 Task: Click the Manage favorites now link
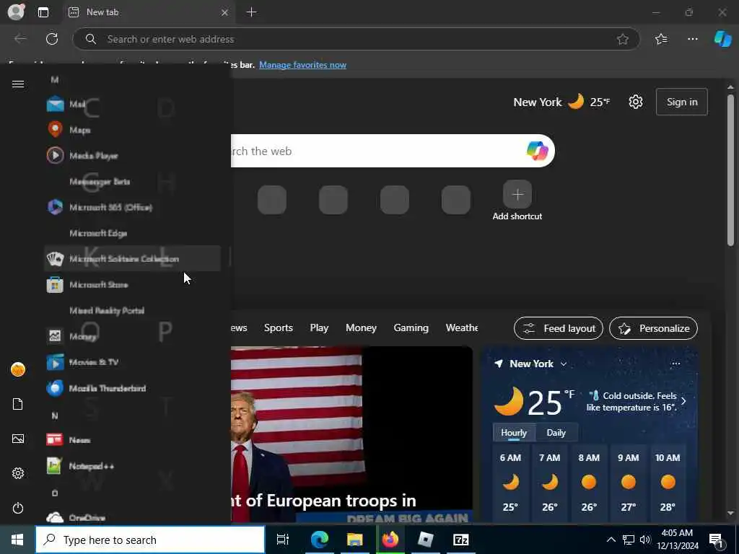coord(302,65)
